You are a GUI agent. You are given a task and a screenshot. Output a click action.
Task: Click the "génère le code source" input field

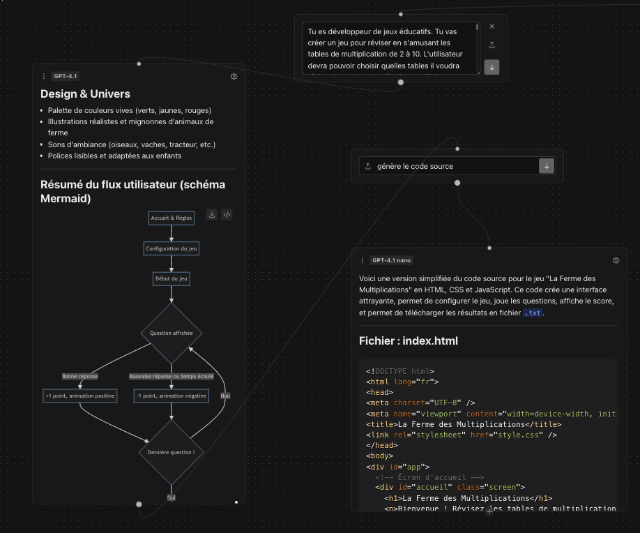point(453,166)
